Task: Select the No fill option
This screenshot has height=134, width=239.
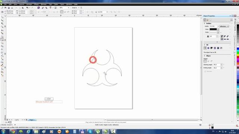Action: (x=205, y=48)
